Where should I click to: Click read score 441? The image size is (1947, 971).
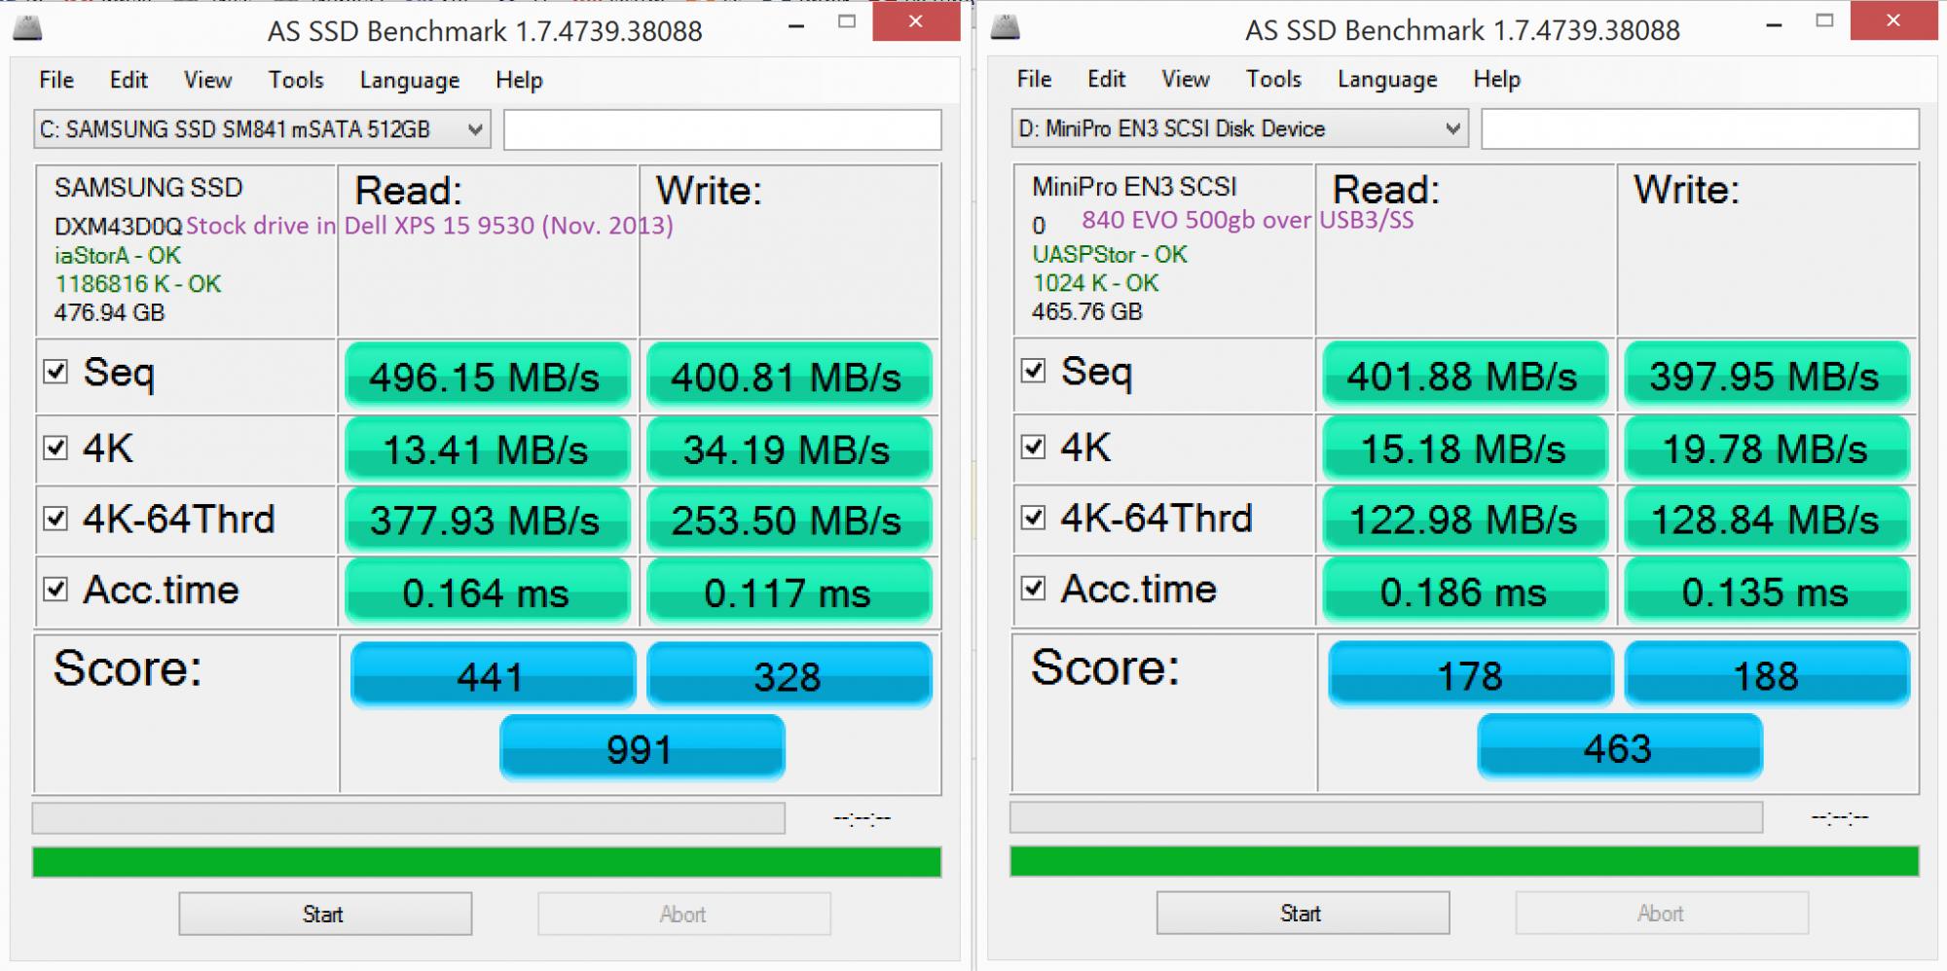493,674
